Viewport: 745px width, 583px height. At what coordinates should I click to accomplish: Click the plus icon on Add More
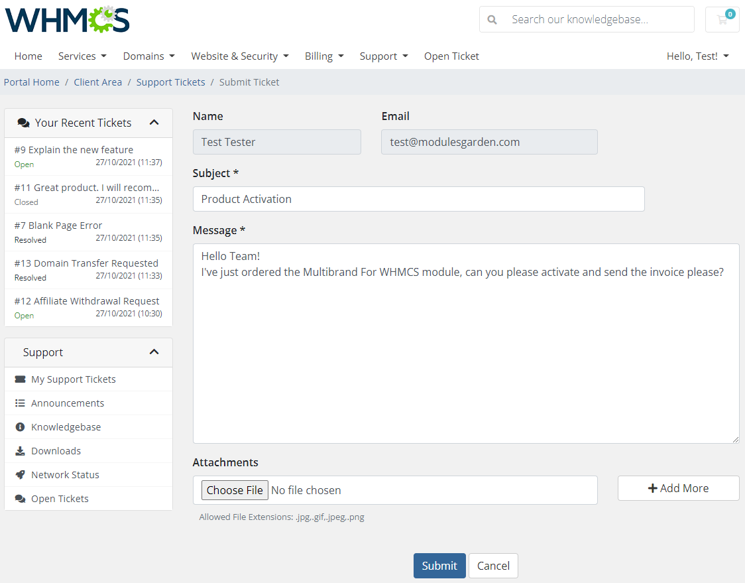(653, 488)
